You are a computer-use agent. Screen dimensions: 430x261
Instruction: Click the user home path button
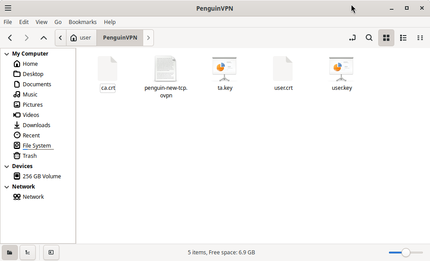[x=81, y=38]
